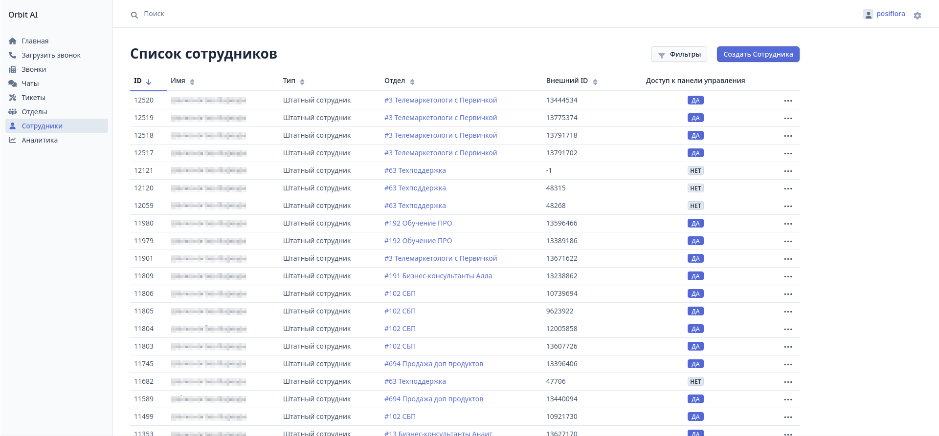Viewport: 939px width, 436px height.
Task: Sort table by Тип column
Action: point(293,81)
